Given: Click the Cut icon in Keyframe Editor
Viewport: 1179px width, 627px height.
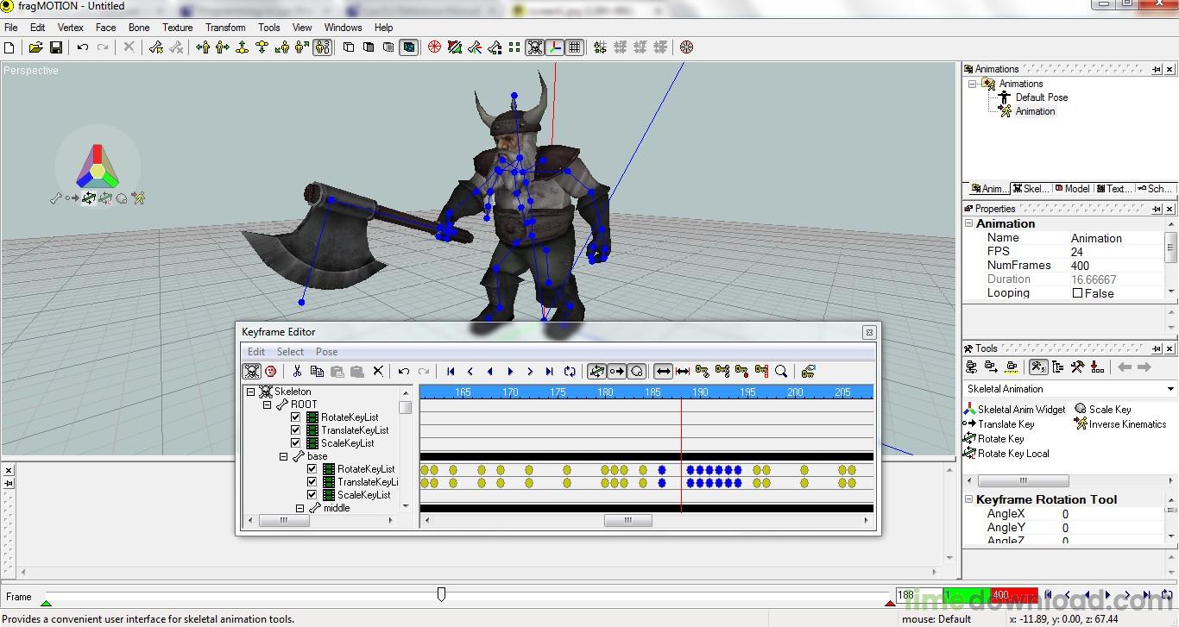Looking at the screenshot, I should click(297, 372).
